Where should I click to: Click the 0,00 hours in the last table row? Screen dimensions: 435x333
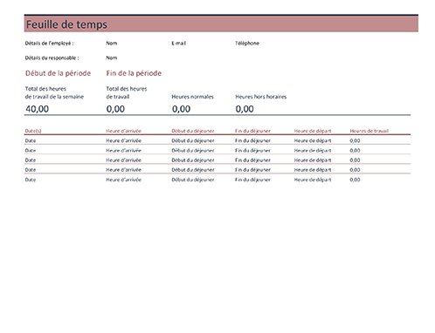click(x=355, y=180)
